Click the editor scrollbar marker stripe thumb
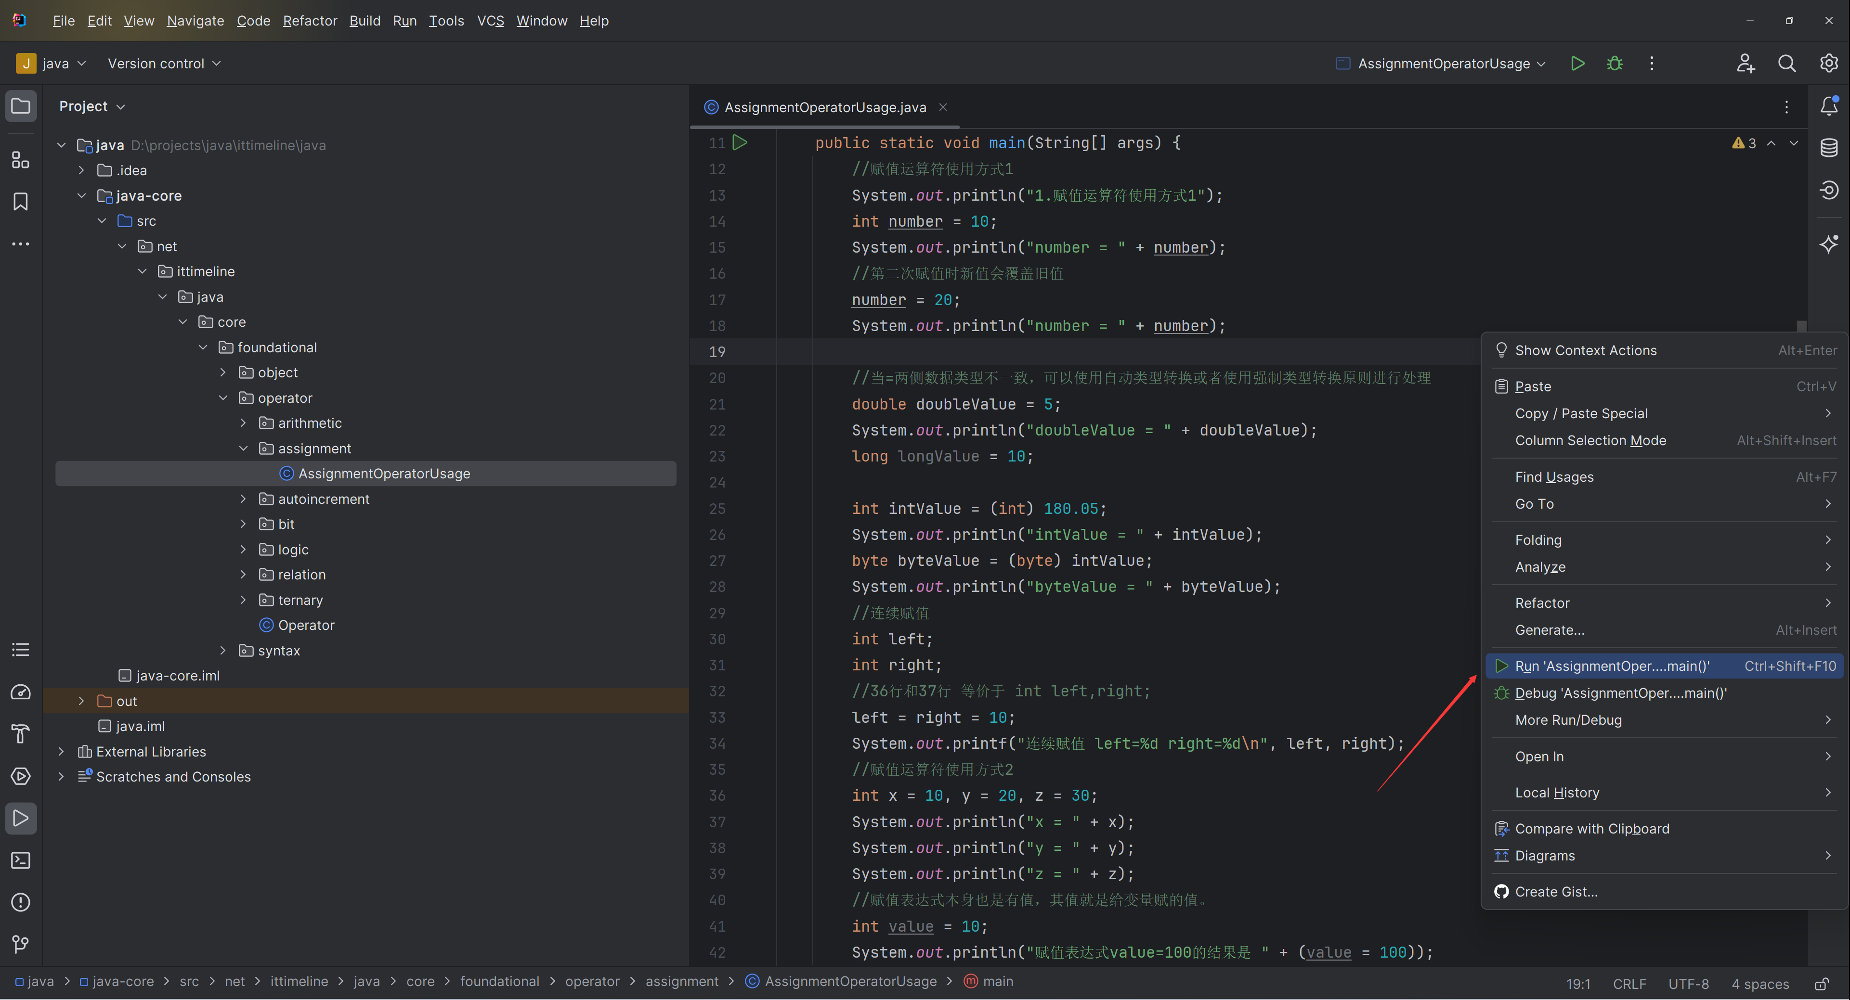 tap(1801, 326)
